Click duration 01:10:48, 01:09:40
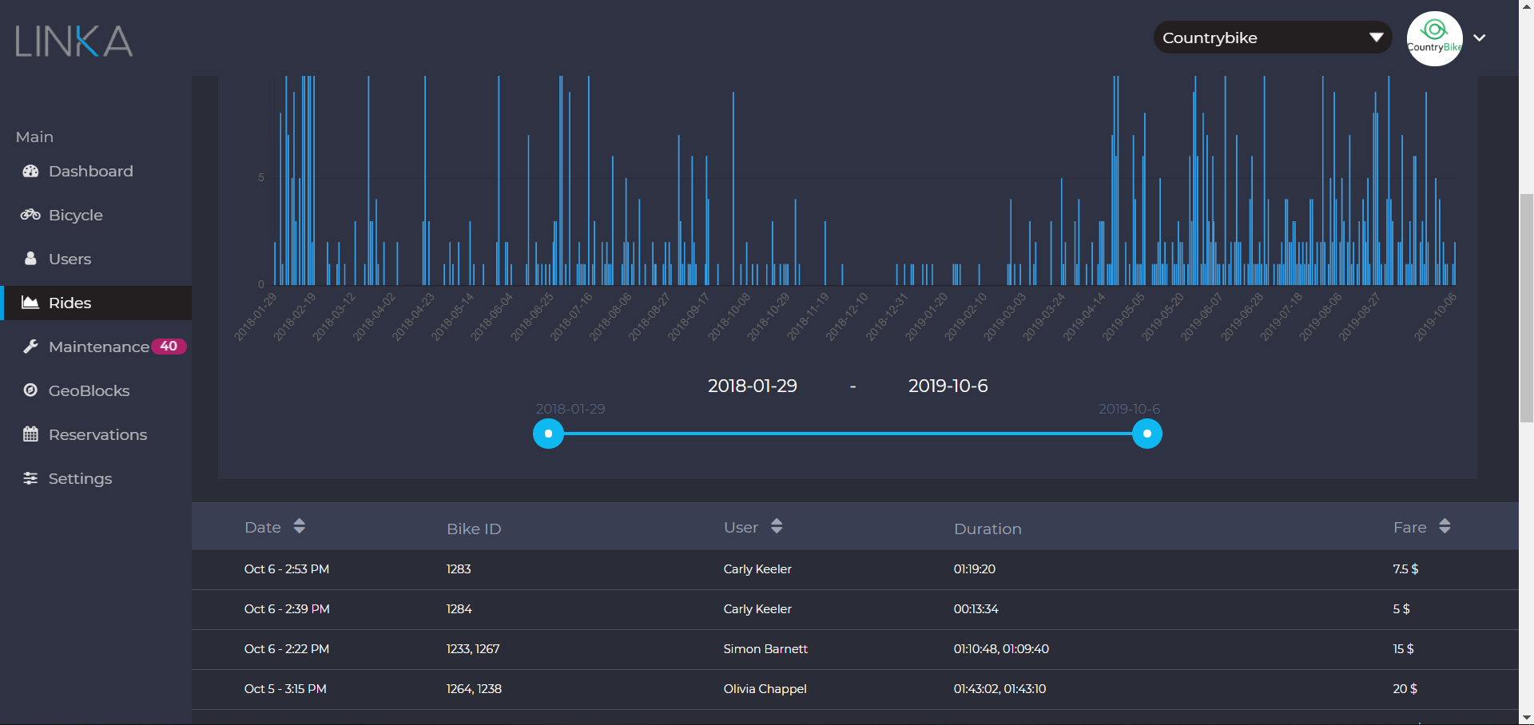 [1001, 649]
